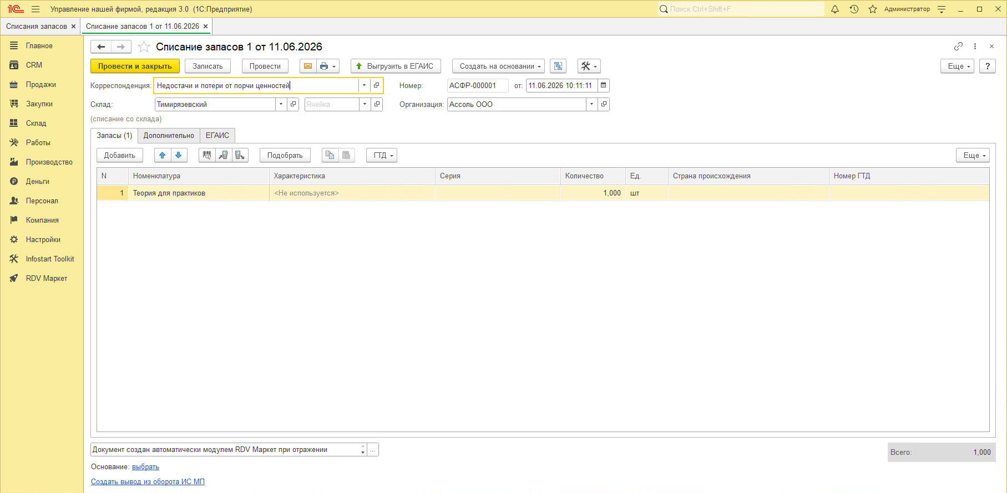Open the Создать на основании dropdown
This screenshot has width=1007, height=493.
498,66
